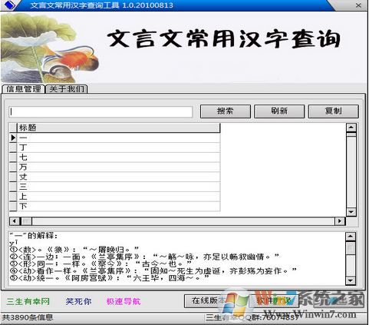Viewport: 369px width, 325px height.
Task: Click the row selector next to 丁
Action: (x=13, y=148)
